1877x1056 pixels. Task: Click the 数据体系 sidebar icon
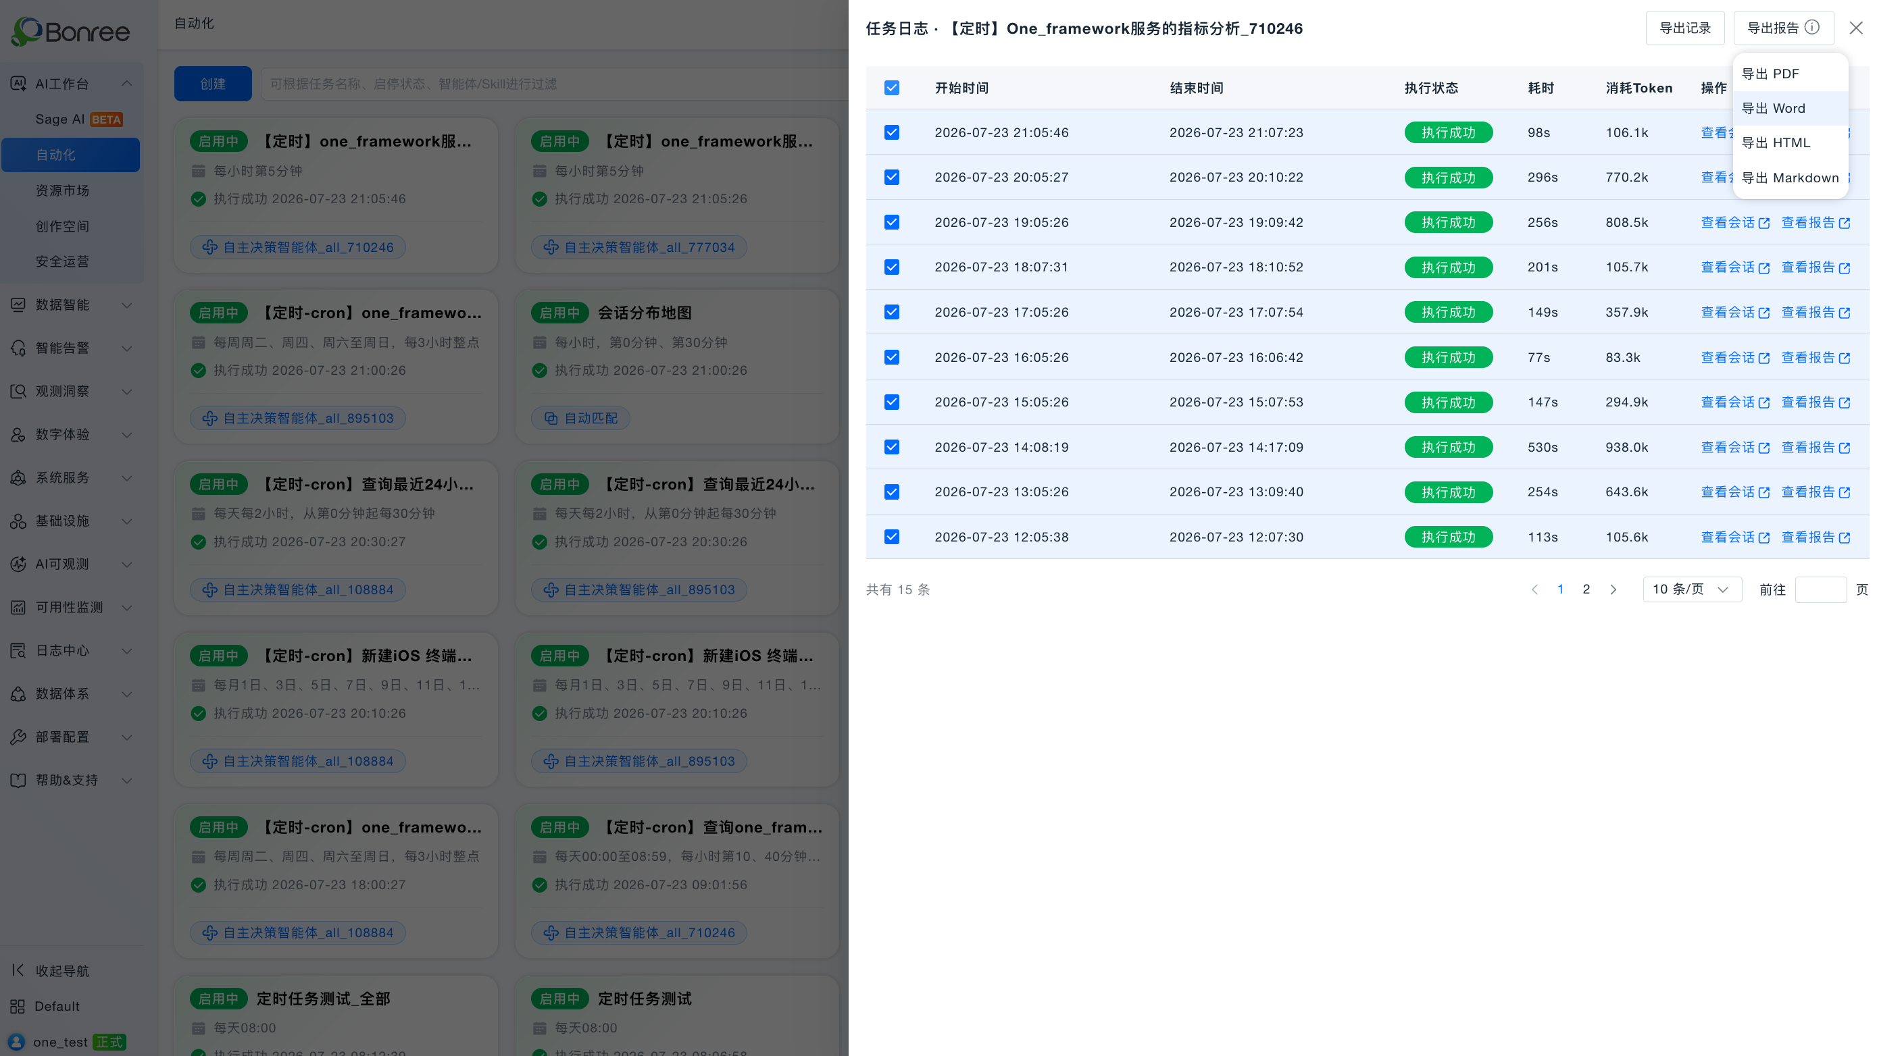pos(18,693)
